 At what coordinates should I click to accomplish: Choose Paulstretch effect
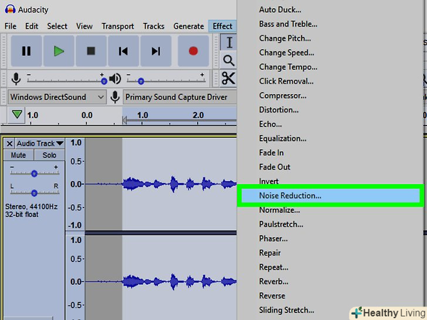coord(281,224)
